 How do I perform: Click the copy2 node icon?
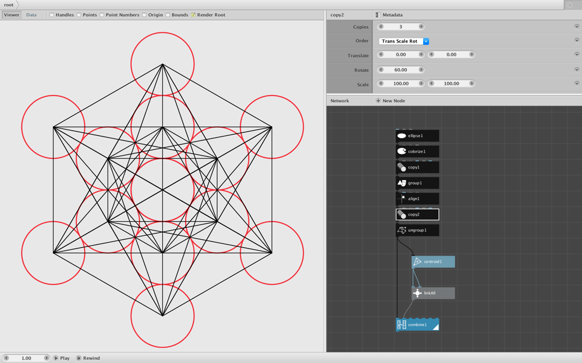coord(402,214)
